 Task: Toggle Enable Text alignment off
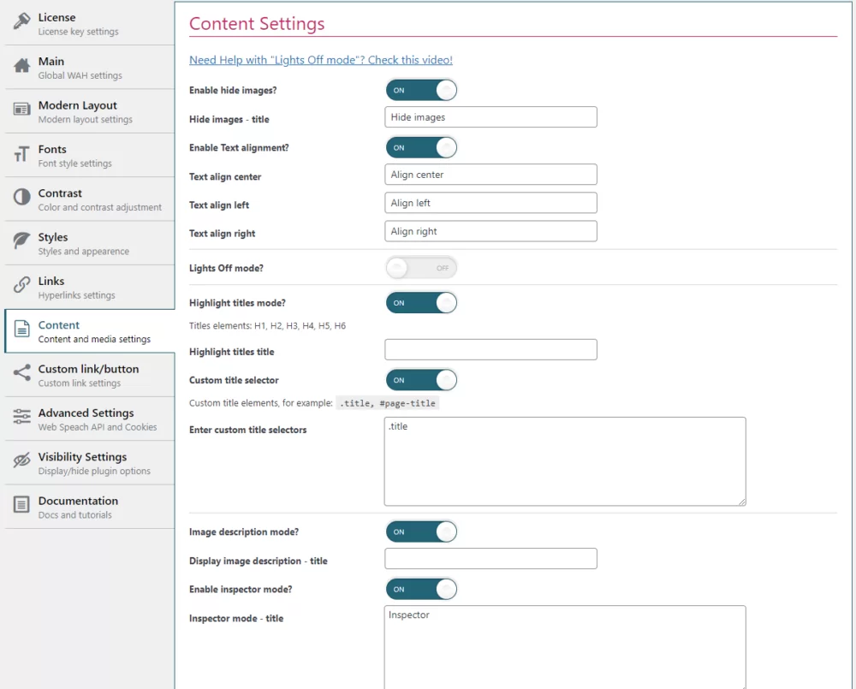[421, 147]
